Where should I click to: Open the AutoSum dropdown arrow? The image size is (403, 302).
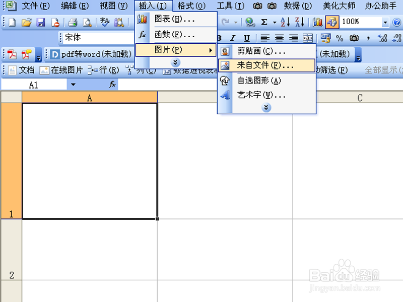pyautogui.click(x=275, y=23)
